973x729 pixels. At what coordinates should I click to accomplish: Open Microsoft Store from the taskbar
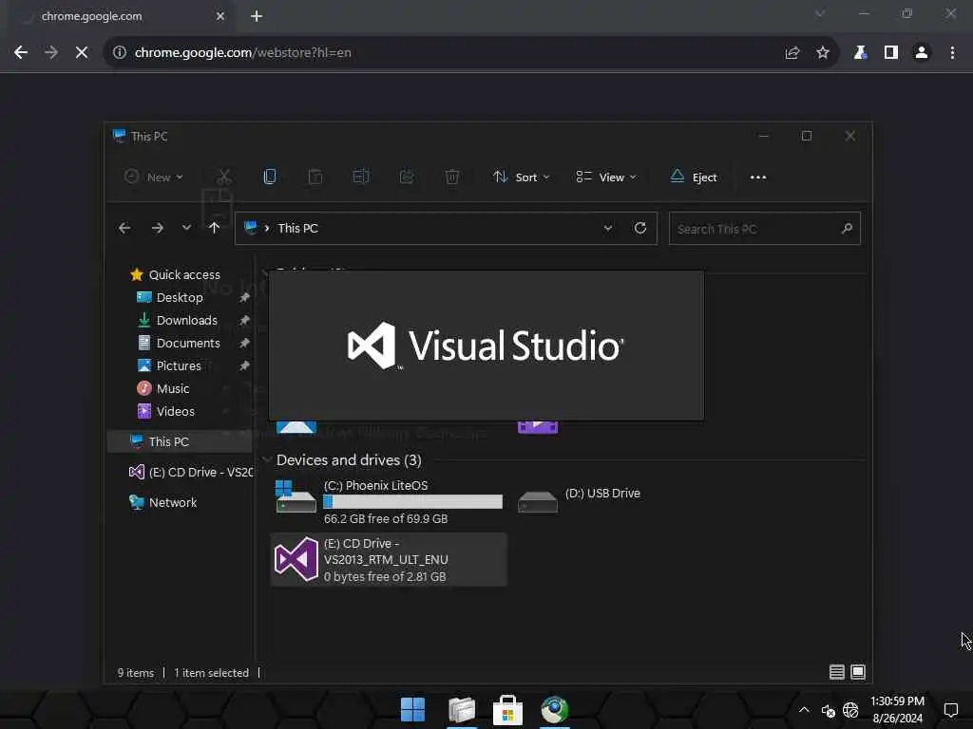click(x=507, y=710)
